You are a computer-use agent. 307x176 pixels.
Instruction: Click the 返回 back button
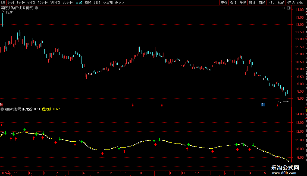(300, 2)
